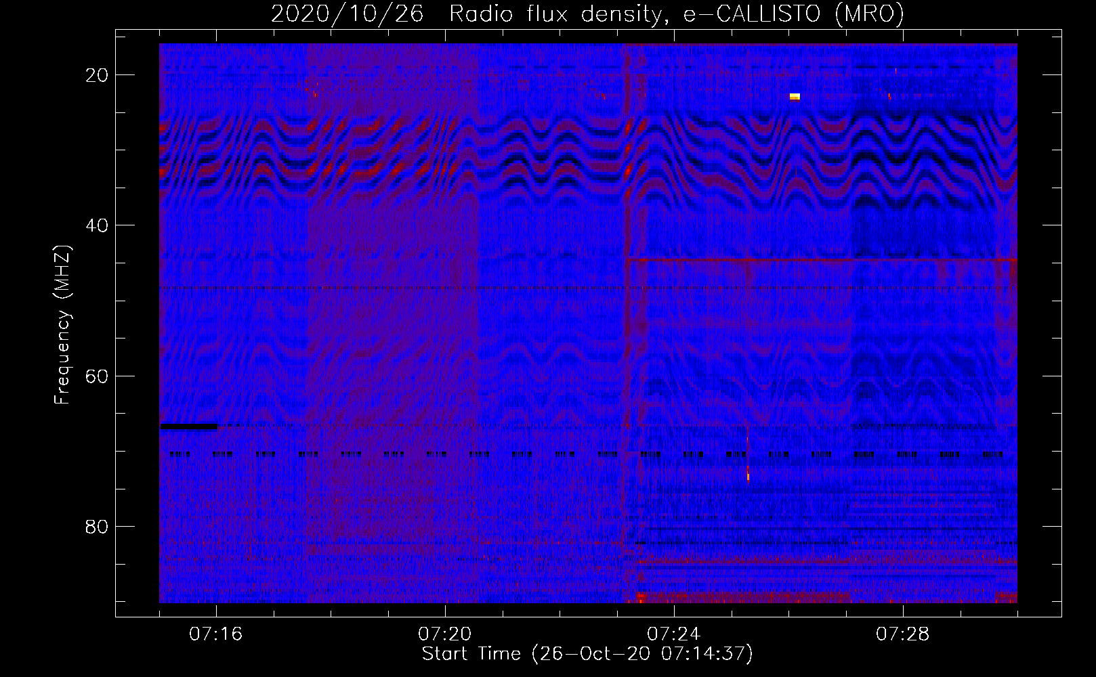This screenshot has width=1096, height=677.
Task: Click the 20 MHz frequency tick label
Action: click(x=97, y=75)
